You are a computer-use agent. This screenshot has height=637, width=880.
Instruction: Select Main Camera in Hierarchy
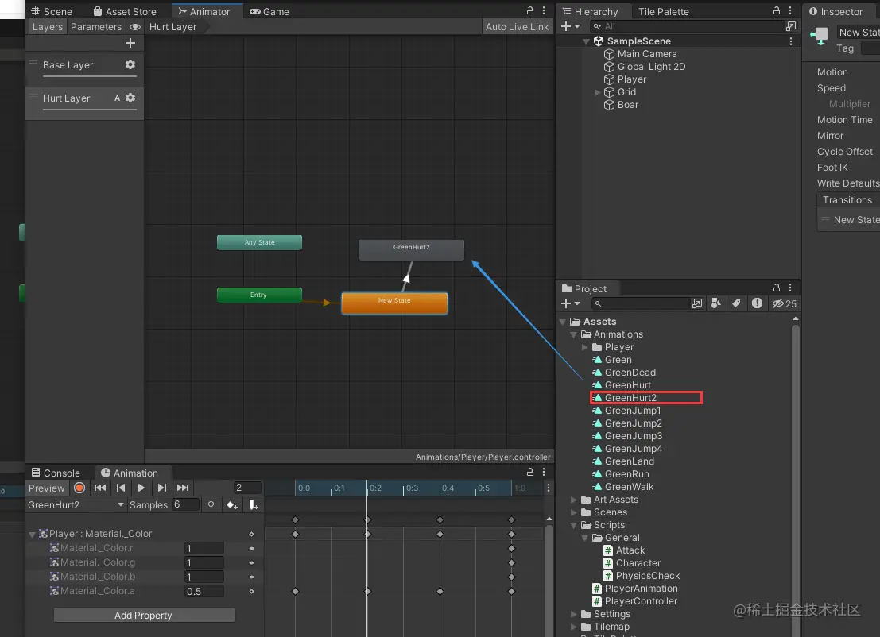pos(640,54)
